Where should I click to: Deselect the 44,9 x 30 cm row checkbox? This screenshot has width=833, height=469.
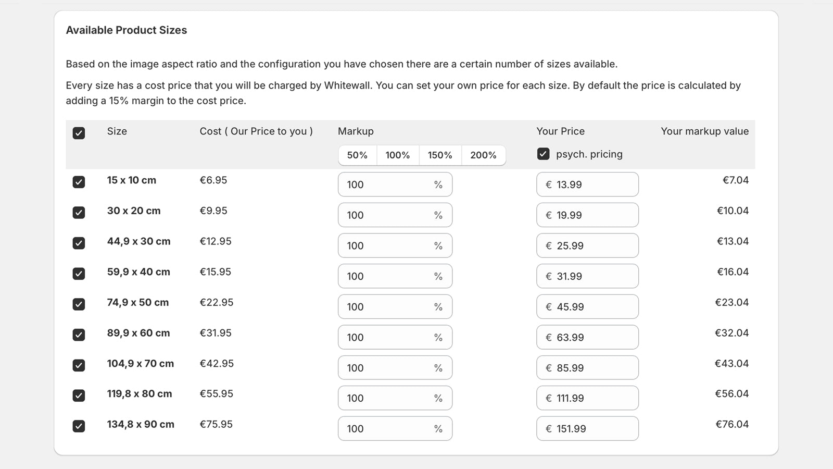click(x=79, y=243)
